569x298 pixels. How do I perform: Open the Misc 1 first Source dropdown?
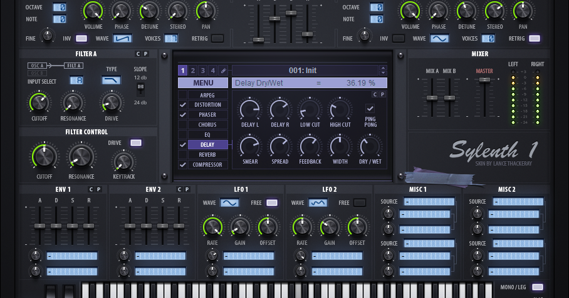coord(429,201)
